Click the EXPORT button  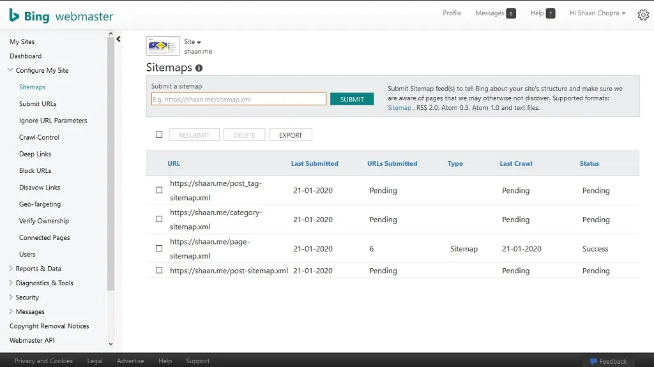tap(291, 135)
